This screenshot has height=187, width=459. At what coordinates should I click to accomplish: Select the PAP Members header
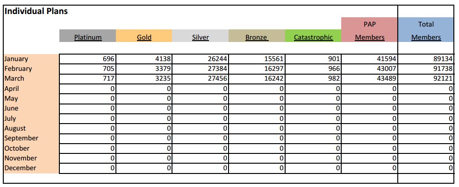(369, 31)
